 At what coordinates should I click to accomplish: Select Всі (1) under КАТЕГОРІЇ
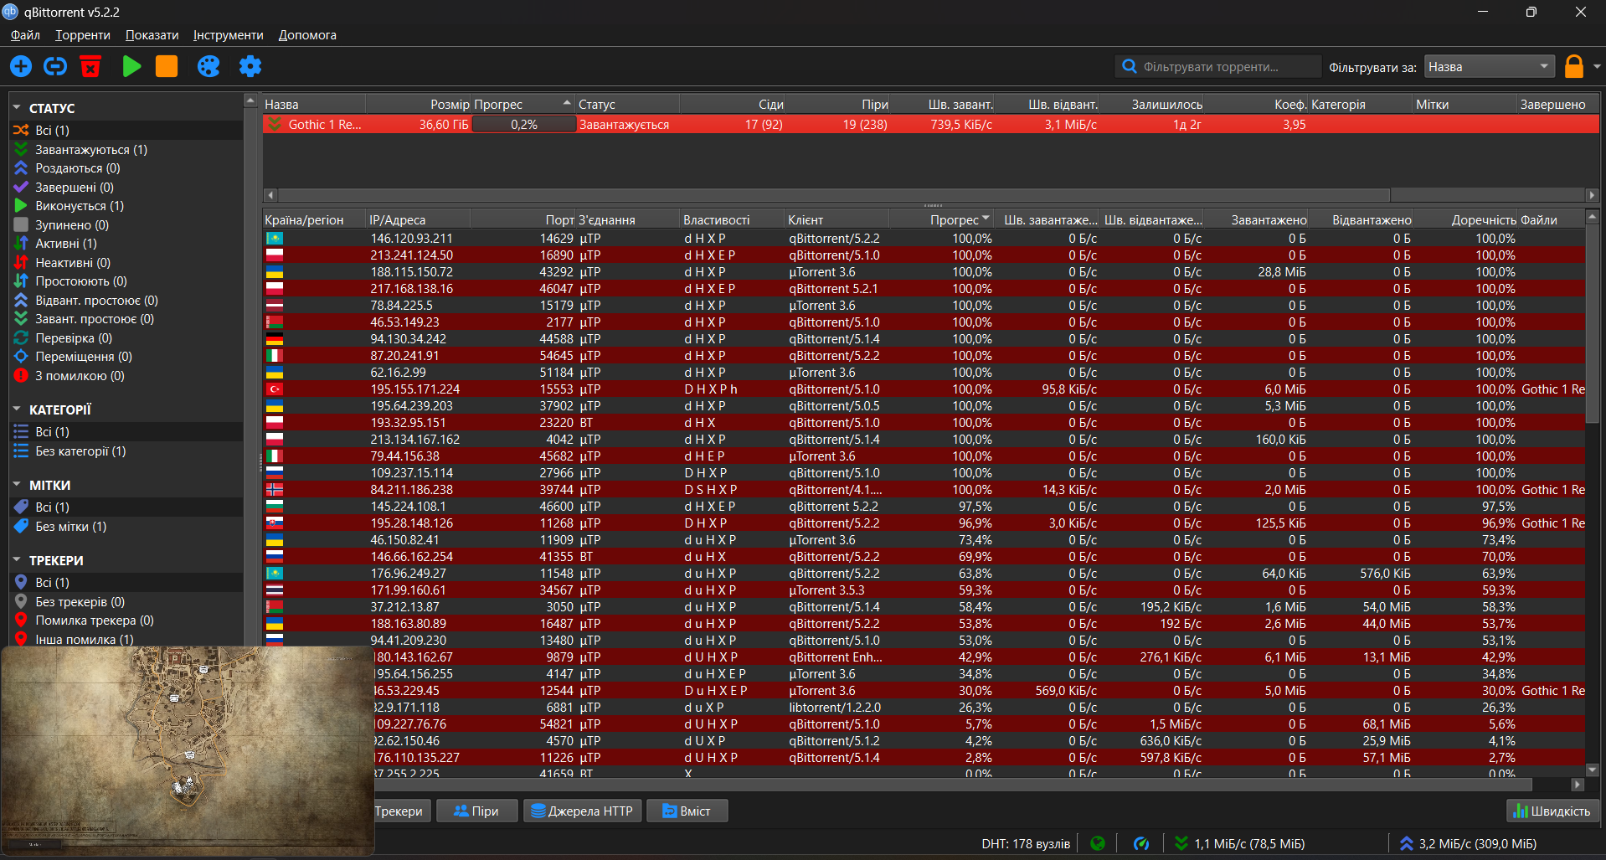tap(127, 432)
